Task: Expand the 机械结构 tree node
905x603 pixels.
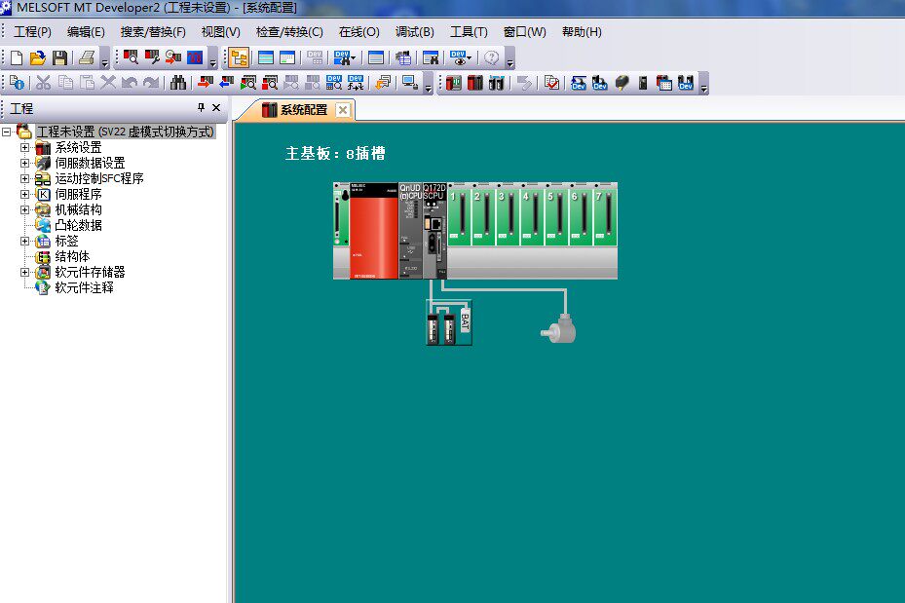Action: click(24, 210)
